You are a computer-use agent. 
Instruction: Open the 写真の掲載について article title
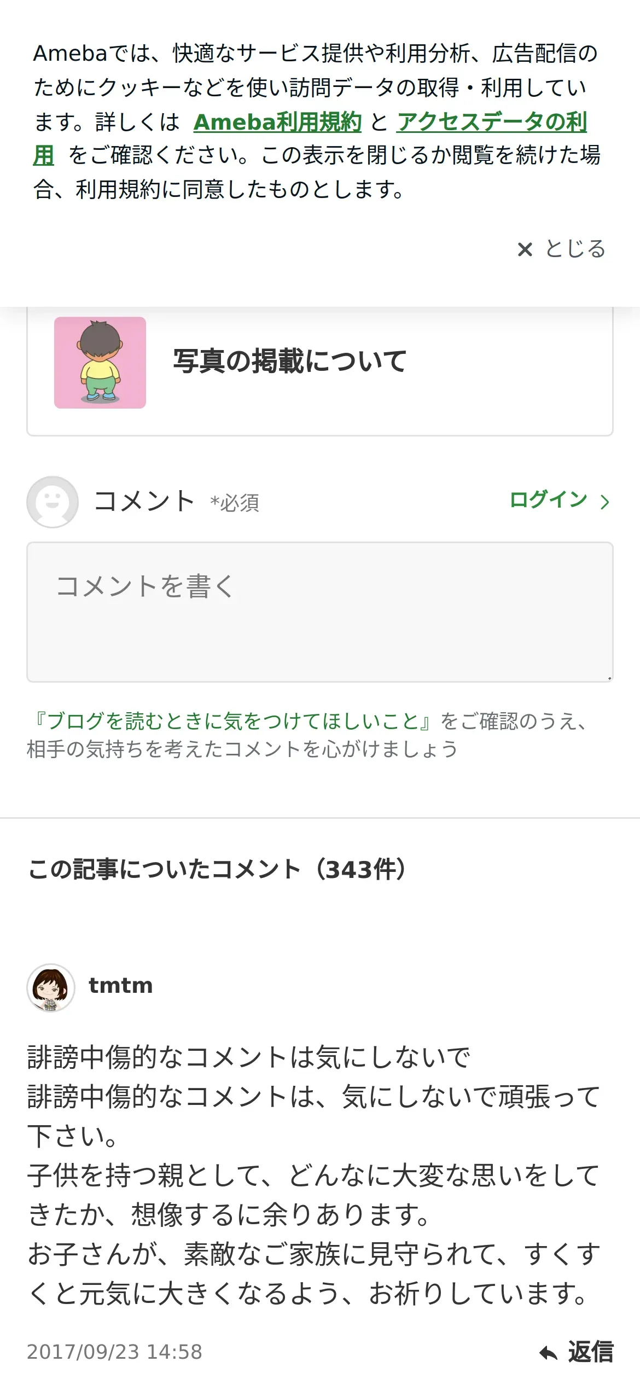click(290, 362)
